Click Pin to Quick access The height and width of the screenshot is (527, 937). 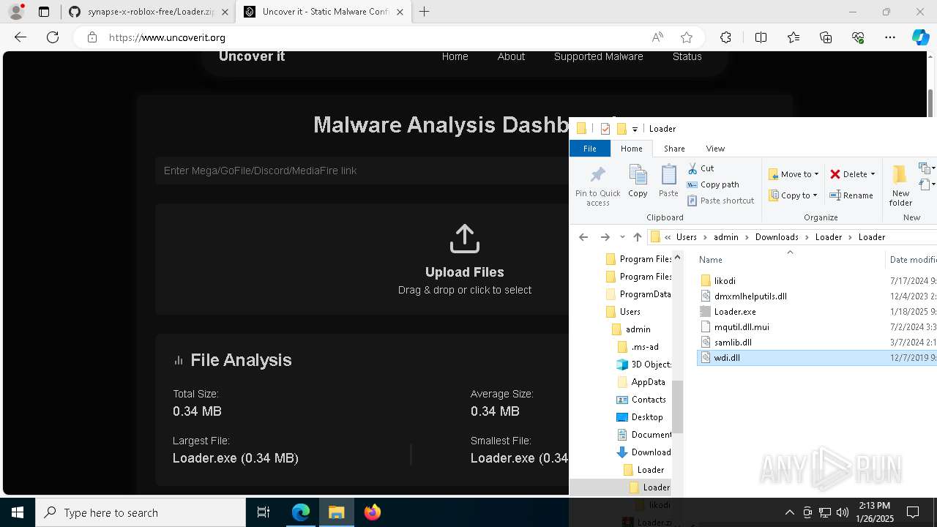597,185
